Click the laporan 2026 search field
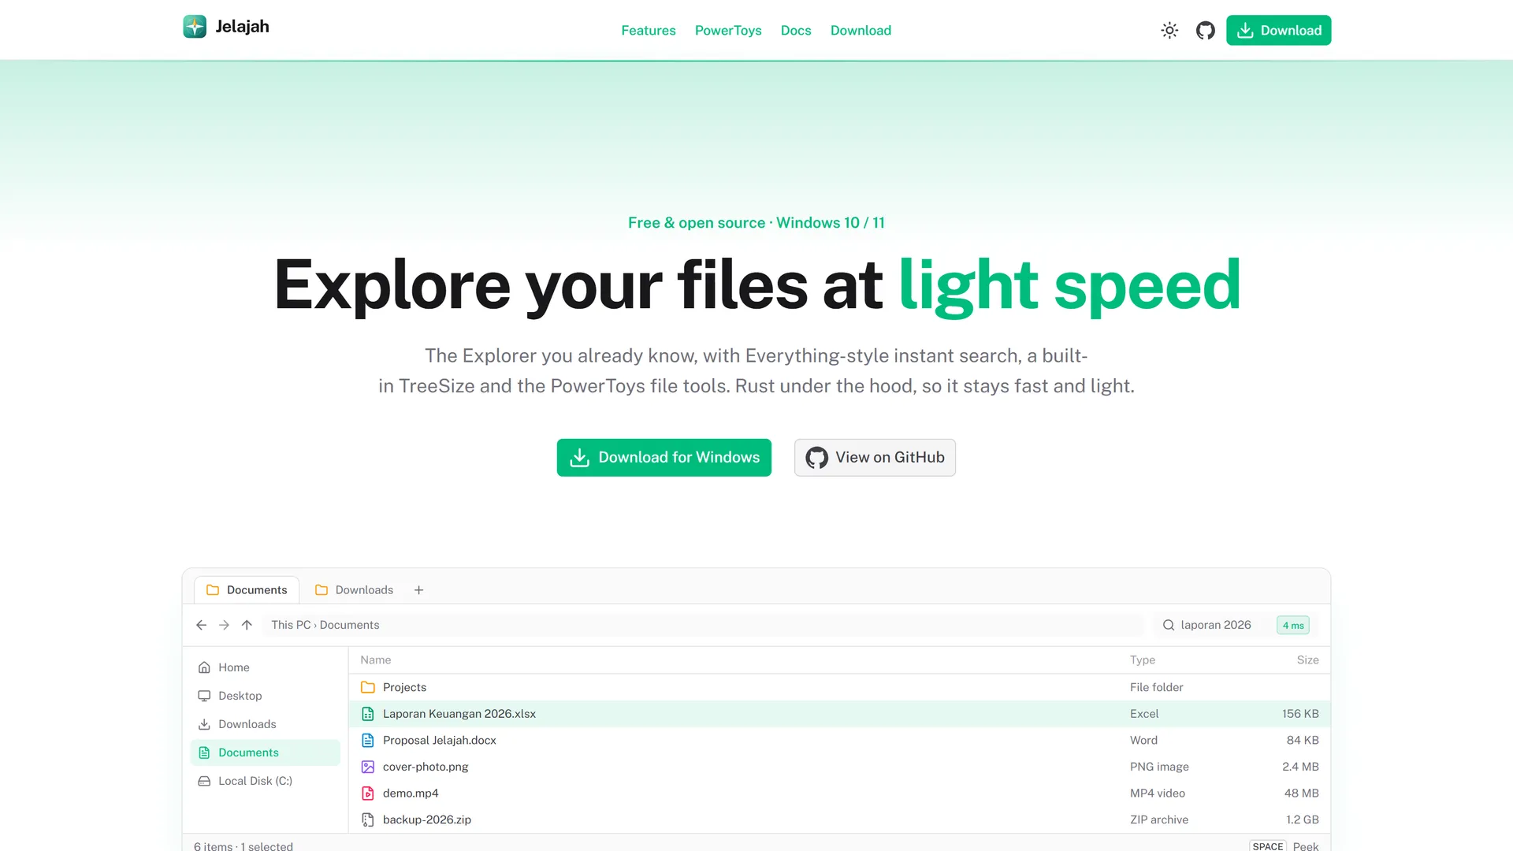 1235,625
